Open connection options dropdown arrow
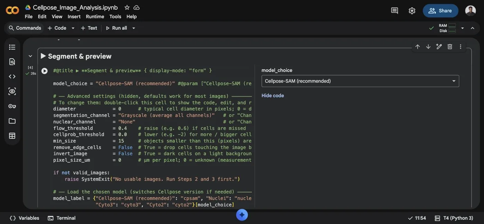This screenshot has height=224, width=484. [x=462, y=28]
